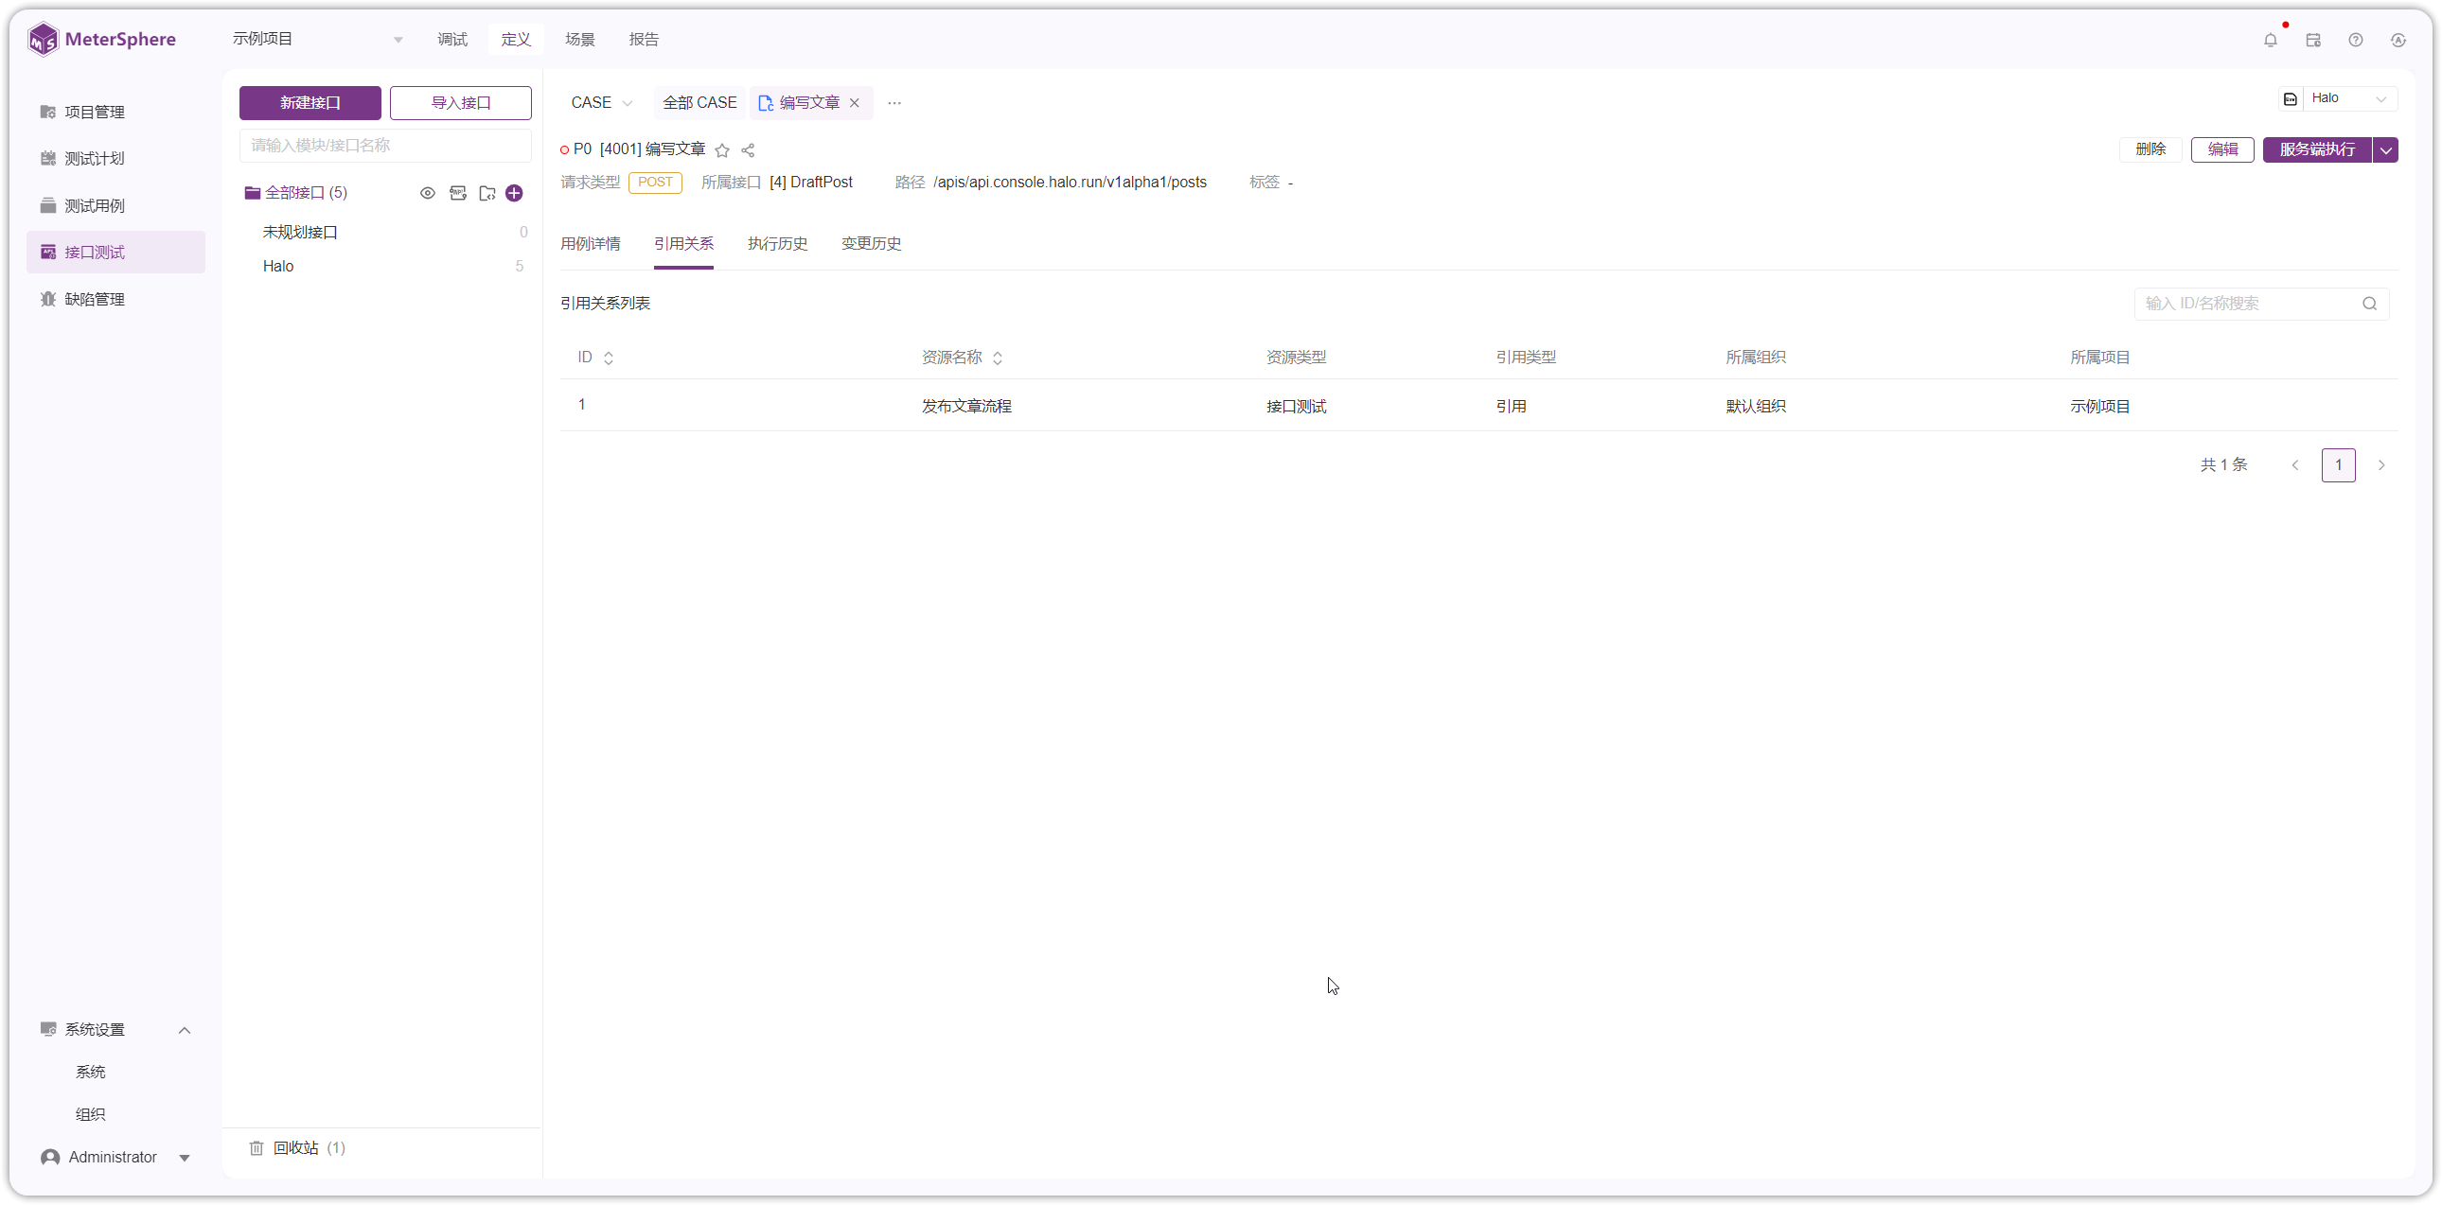
Task: Switch to the 调试 tab
Action: (x=452, y=39)
